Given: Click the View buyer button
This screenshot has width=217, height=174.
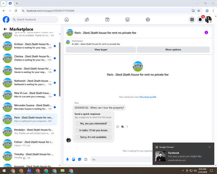Looking at the screenshot, I should [101, 50].
